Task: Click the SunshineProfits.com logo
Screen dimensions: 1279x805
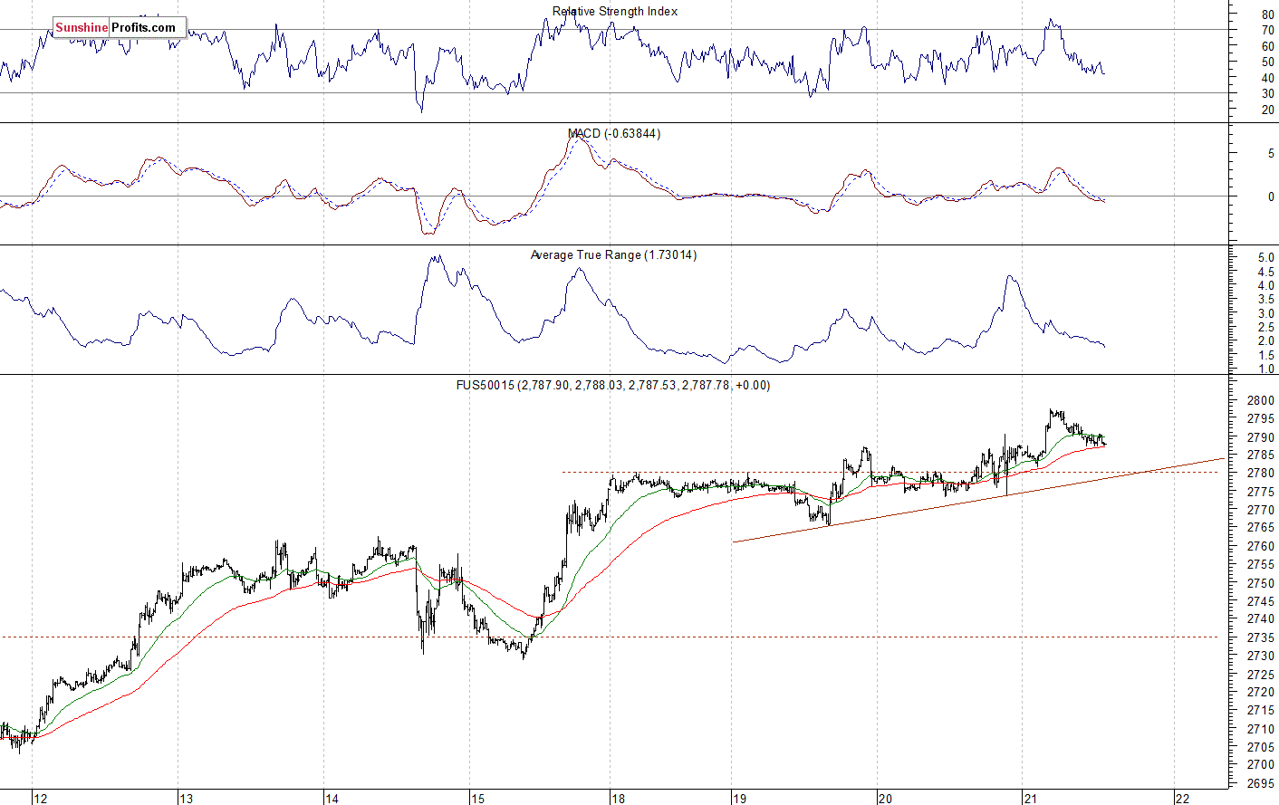Action: [120, 28]
